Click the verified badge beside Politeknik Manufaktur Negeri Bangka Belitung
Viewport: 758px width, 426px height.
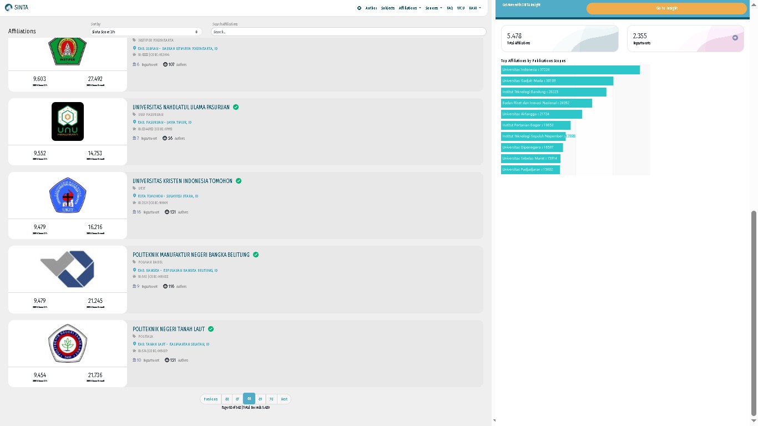[x=256, y=255]
